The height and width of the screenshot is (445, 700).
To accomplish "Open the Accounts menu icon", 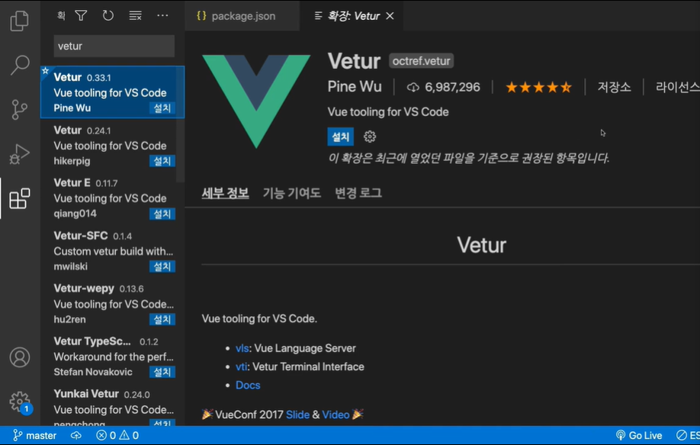I will click(20, 357).
